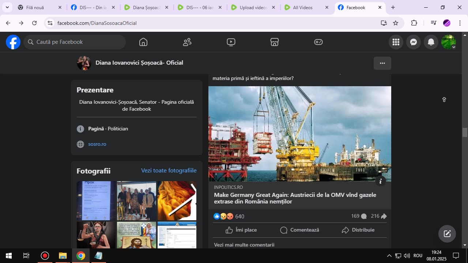This screenshot has width=468, height=263.
Task: Open Chrome's three-dot menu
Action: [460, 23]
